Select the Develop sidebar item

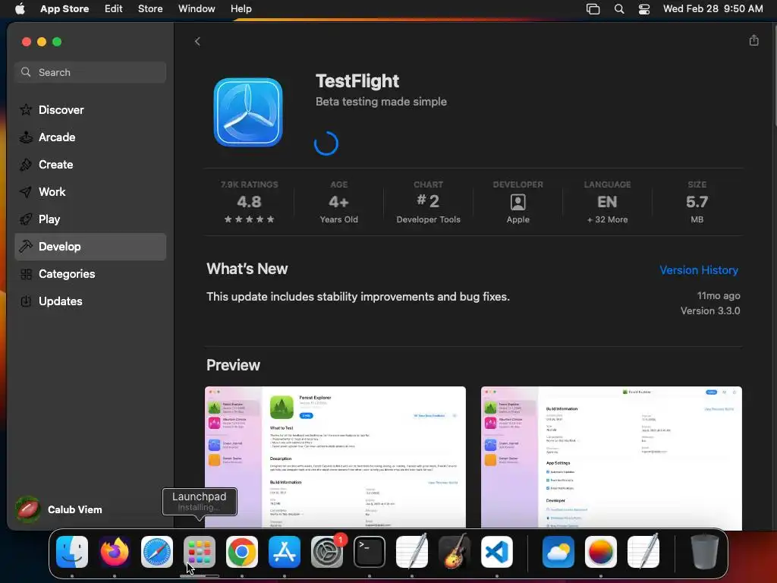[x=90, y=247]
